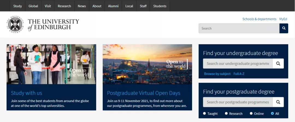Click The University of Edinburgh wordmark
This screenshot has height=122, width=295.
coord(54,24)
